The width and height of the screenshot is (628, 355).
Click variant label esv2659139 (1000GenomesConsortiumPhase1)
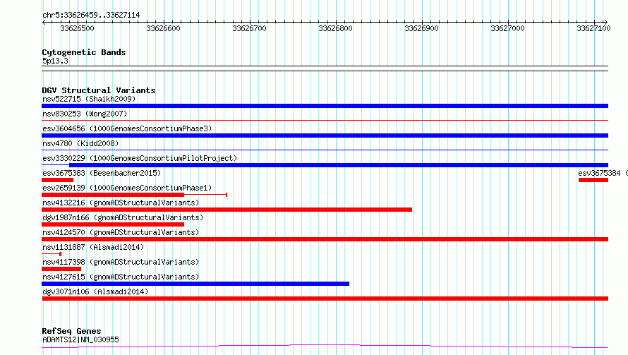[127, 188]
